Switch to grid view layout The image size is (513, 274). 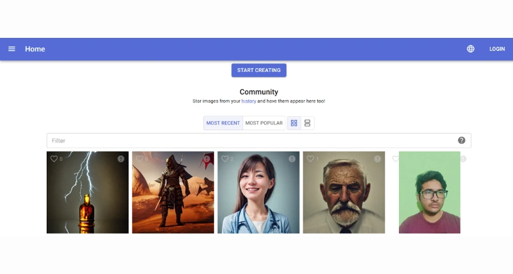[x=294, y=123]
